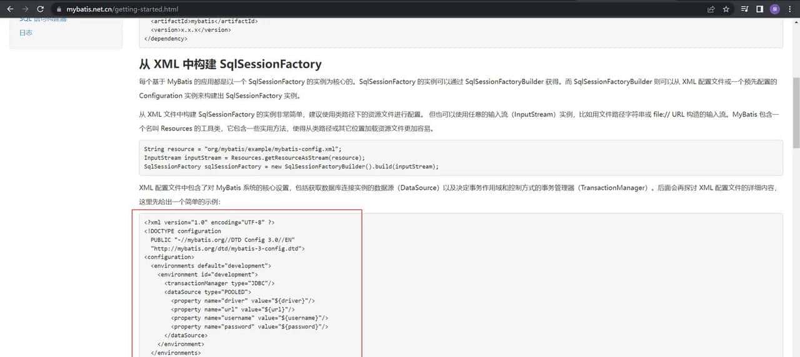This screenshot has height=357, width=800.
Task: Open the 日志 sidebar link
Action: [26, 32]
